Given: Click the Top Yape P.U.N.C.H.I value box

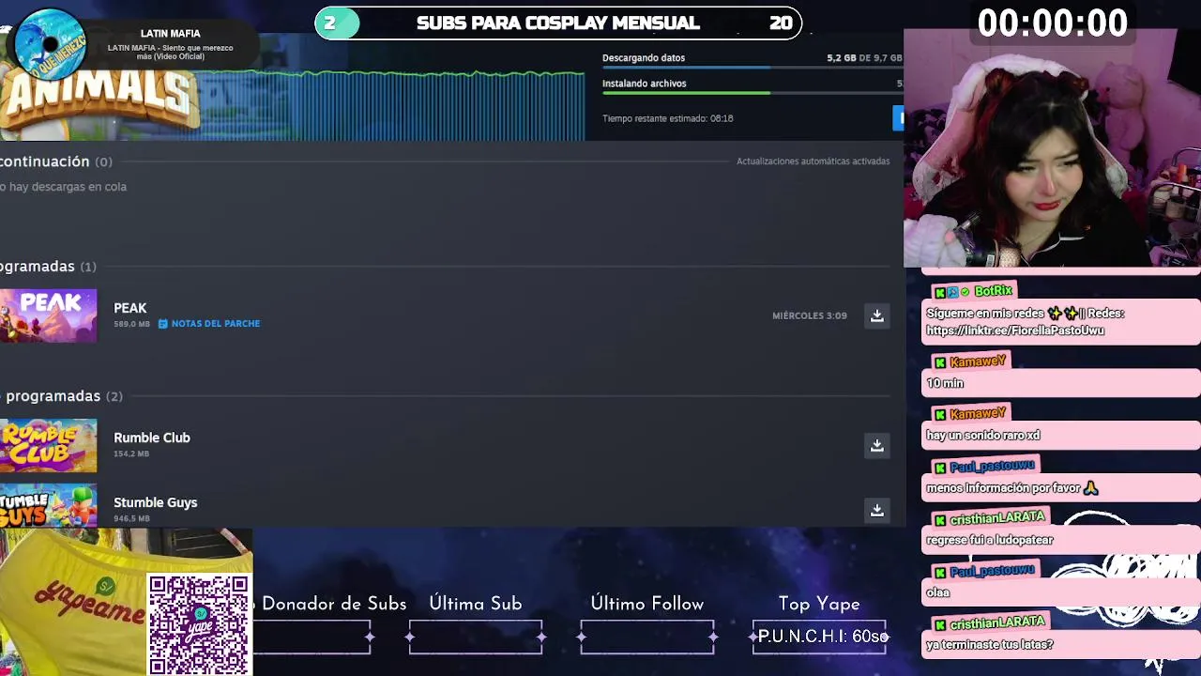Looking at the screenshot, I should (819, 637).
